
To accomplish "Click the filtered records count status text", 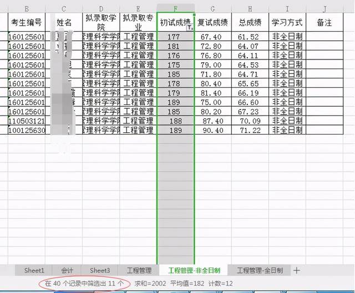I will coord(84,284).
